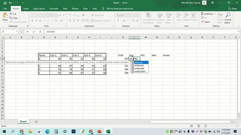
Task: Click vertical scrollbar down arrow
Action: pos(239,118)
